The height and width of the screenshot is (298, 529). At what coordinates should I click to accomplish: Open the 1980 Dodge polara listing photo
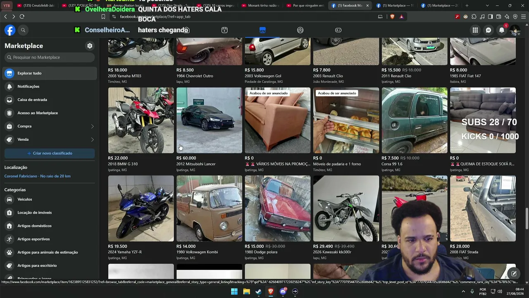pos(278,208)
